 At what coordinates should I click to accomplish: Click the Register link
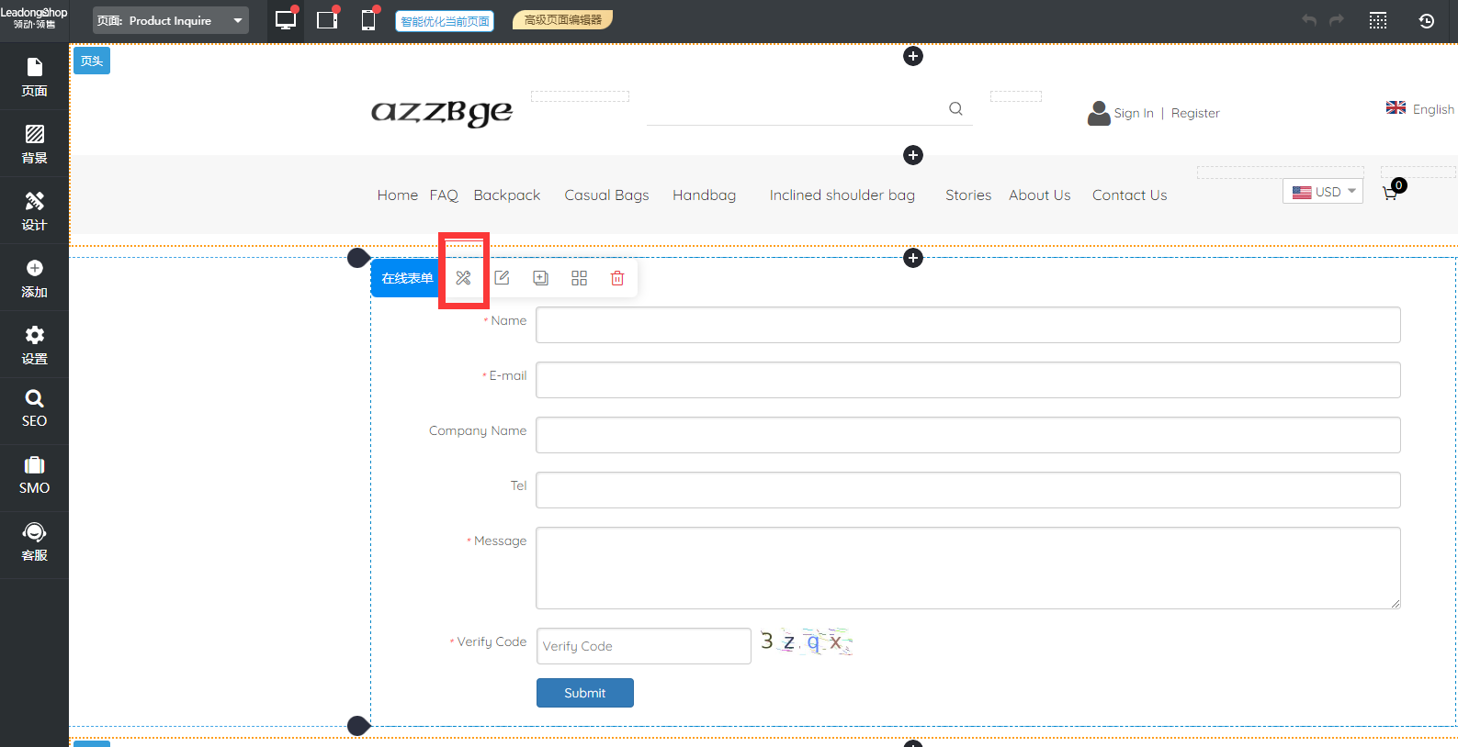(x=1195, y=113)
